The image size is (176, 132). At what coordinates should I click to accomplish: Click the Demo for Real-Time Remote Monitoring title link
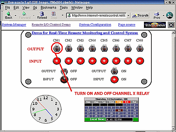85,33
